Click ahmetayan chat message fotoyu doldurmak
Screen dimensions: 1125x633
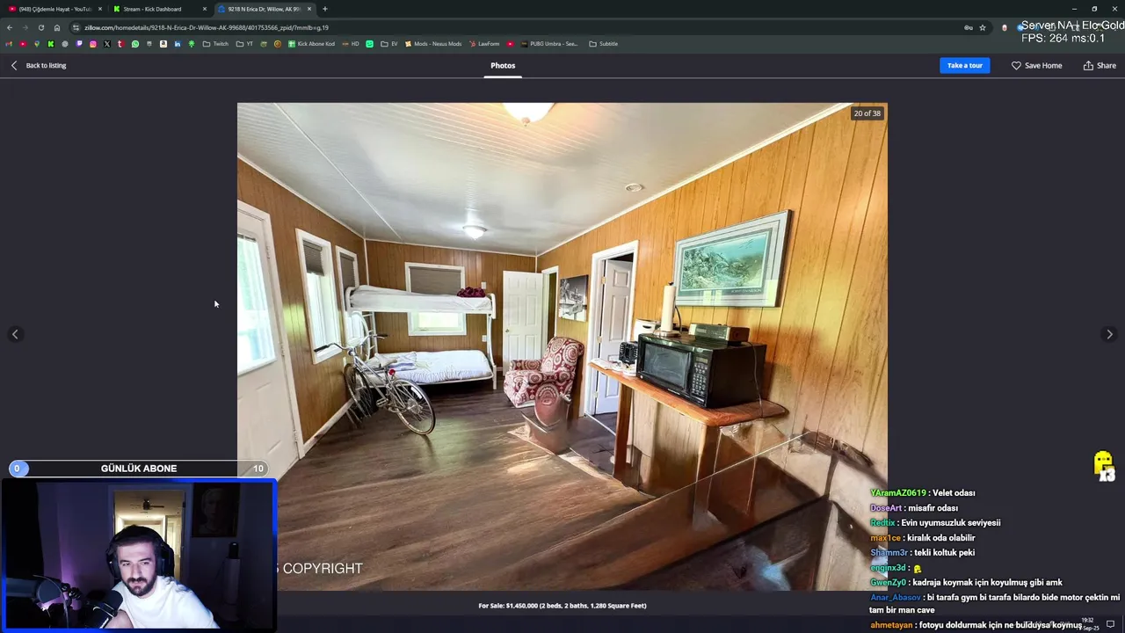tap(976, 625)
